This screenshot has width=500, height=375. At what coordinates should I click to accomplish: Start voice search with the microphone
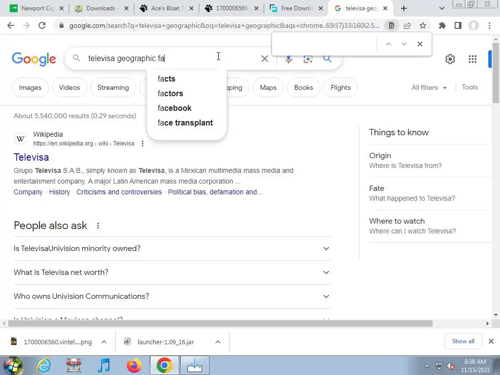(288, 59)
